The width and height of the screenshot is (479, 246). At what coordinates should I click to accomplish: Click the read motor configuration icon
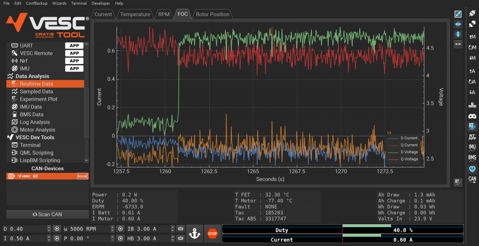(x=472, y=37)
